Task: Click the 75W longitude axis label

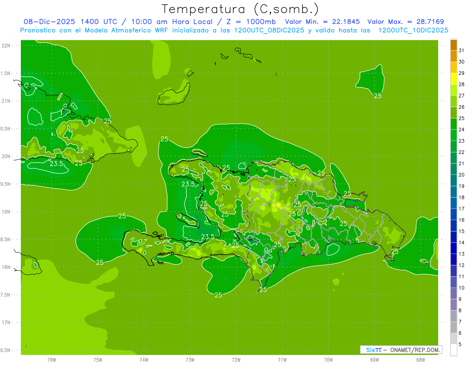Action: coord(98,359)
